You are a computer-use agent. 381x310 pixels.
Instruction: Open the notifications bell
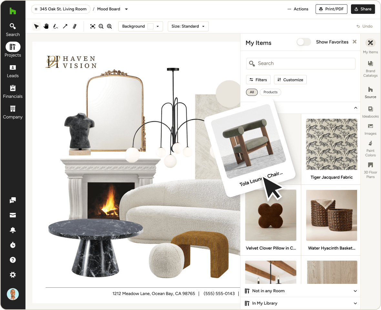click(13, 230)
